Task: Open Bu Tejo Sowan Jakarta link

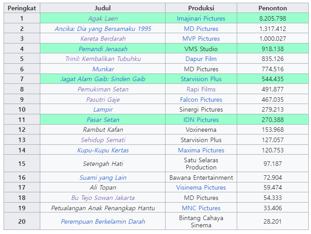Action: click(103, 198)
